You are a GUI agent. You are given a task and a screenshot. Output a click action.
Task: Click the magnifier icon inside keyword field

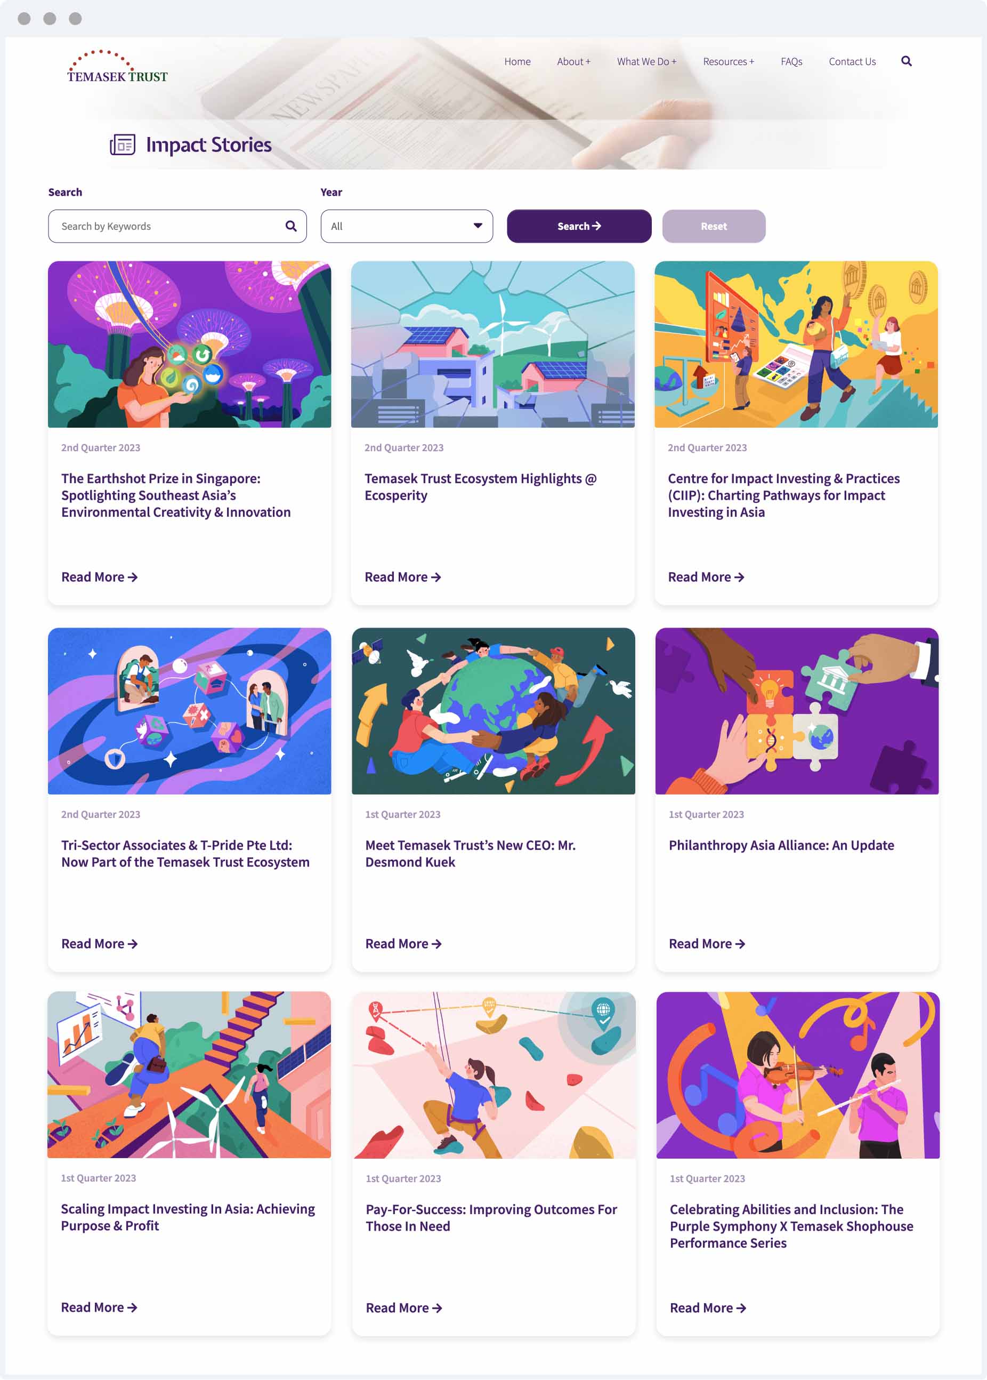tap(291, 226)
